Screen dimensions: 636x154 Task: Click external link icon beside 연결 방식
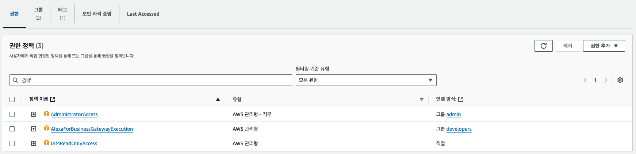(461, 99)
